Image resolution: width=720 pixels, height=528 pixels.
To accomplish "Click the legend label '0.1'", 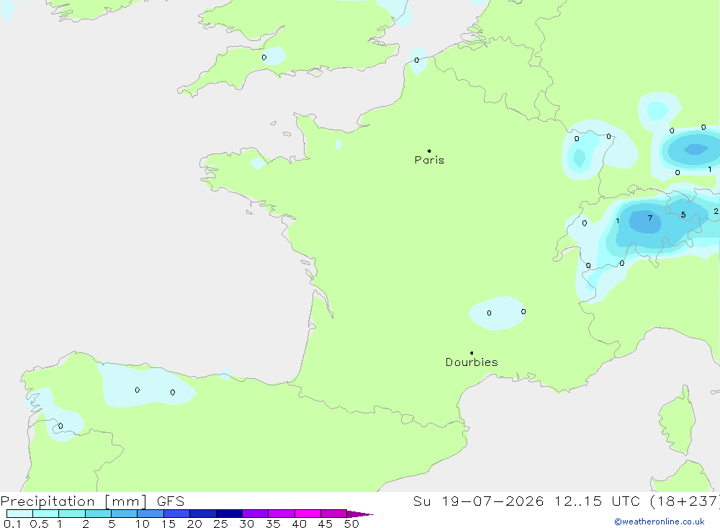I will pyautogui.click(x=12, y=524).
